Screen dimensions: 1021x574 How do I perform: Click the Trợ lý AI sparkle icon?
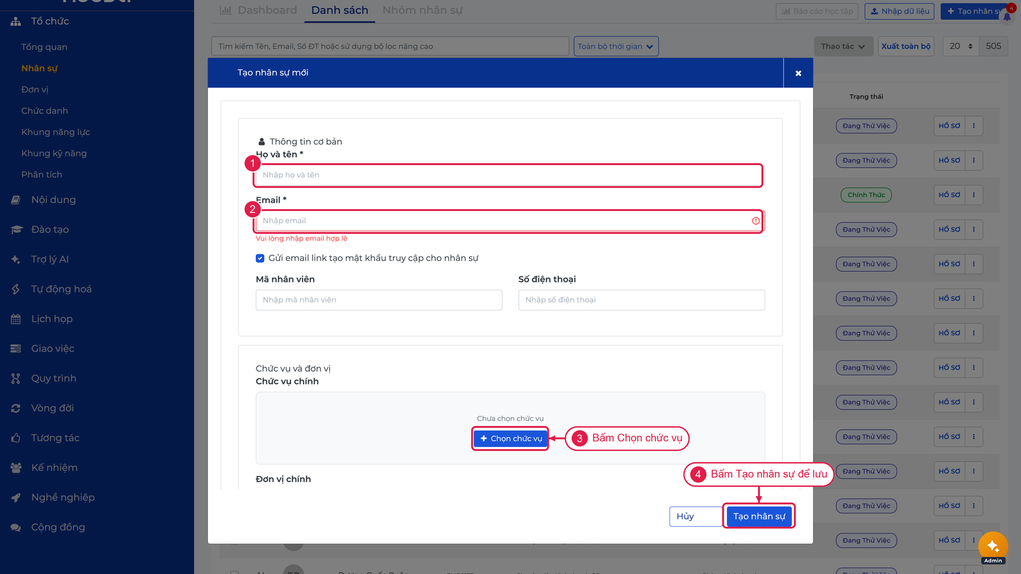tap(16, 260)
